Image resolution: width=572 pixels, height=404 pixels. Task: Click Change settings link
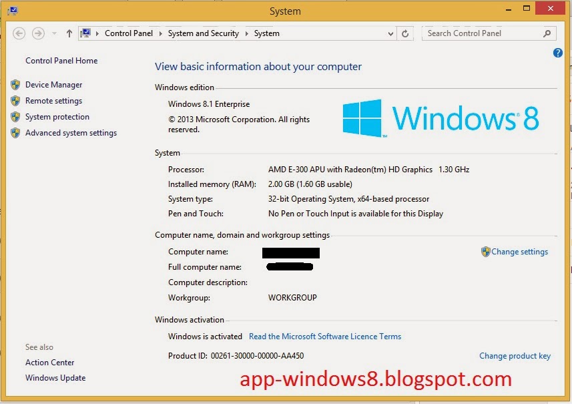click(x=519, y=252)
